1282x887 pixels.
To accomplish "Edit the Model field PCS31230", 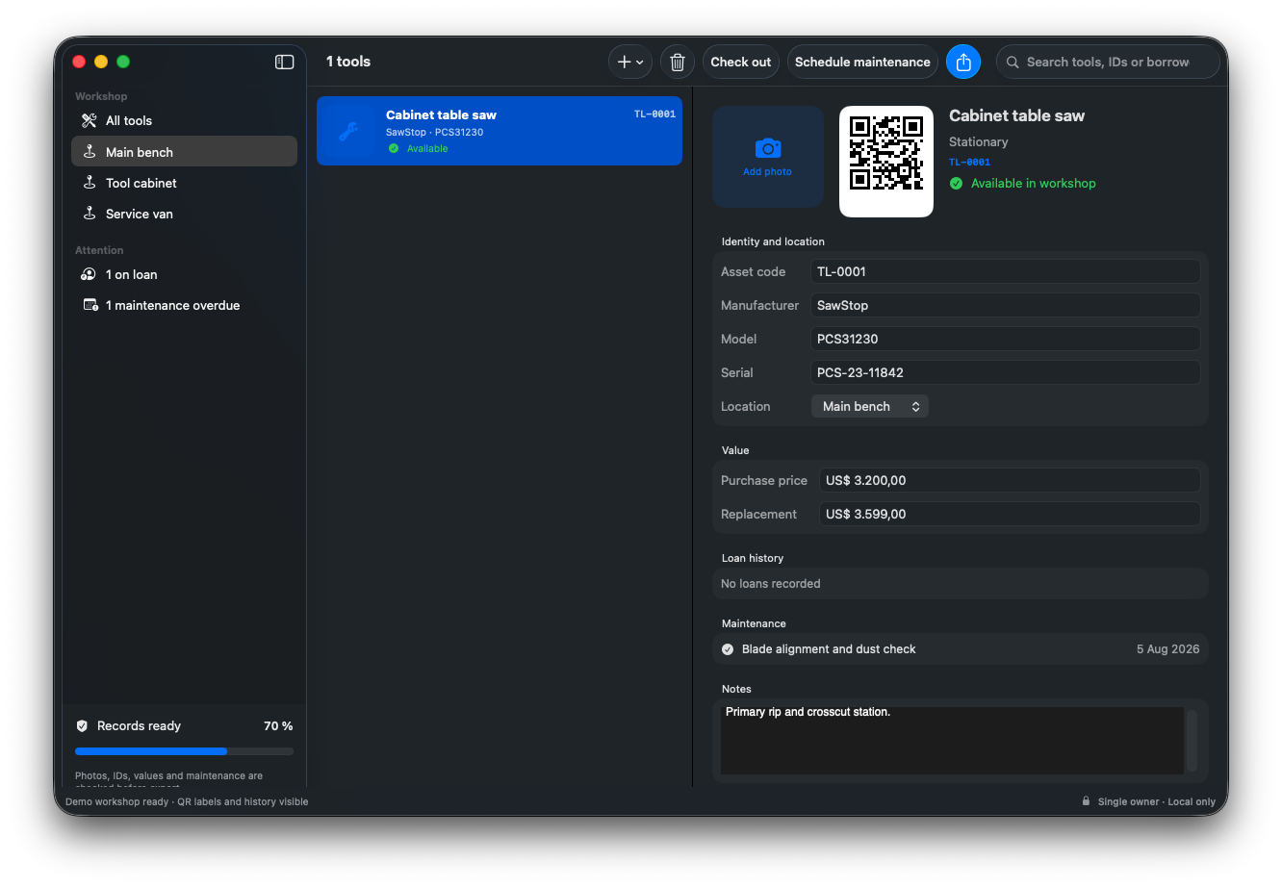I will pos(1005,339).
